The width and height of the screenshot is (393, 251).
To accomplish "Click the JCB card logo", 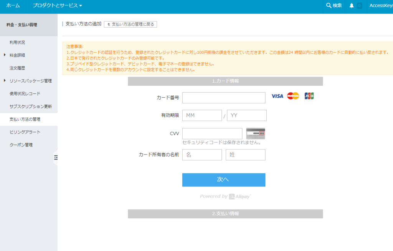I will (x=309, y=96).
